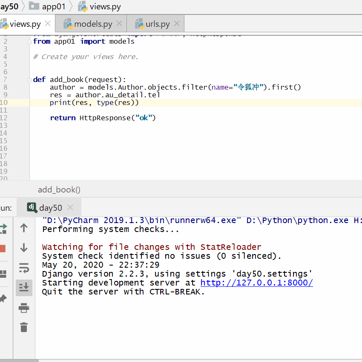Open the http://127.0.0.1:8000/ link
The image size is (362, 362).
coord(256,283)
